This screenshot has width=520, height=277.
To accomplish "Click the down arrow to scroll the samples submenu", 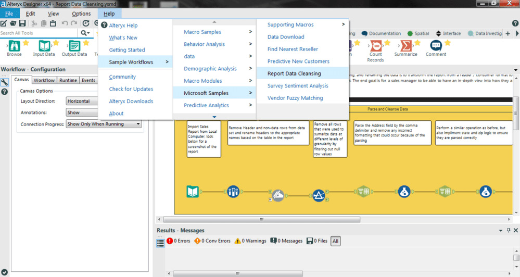I will 214,117.
